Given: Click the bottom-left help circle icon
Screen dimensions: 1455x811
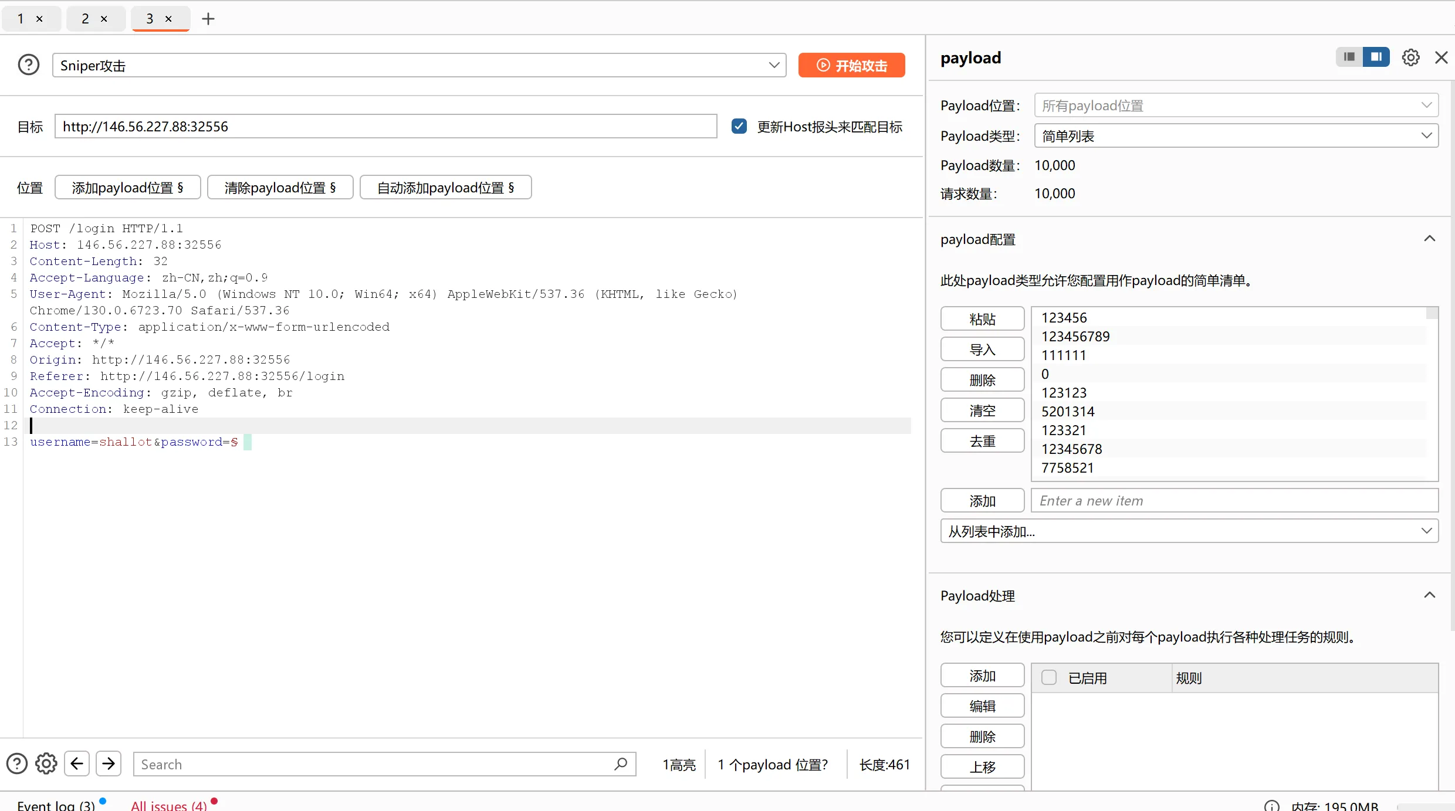Looking at the screenshot, I should coord(16,764).
